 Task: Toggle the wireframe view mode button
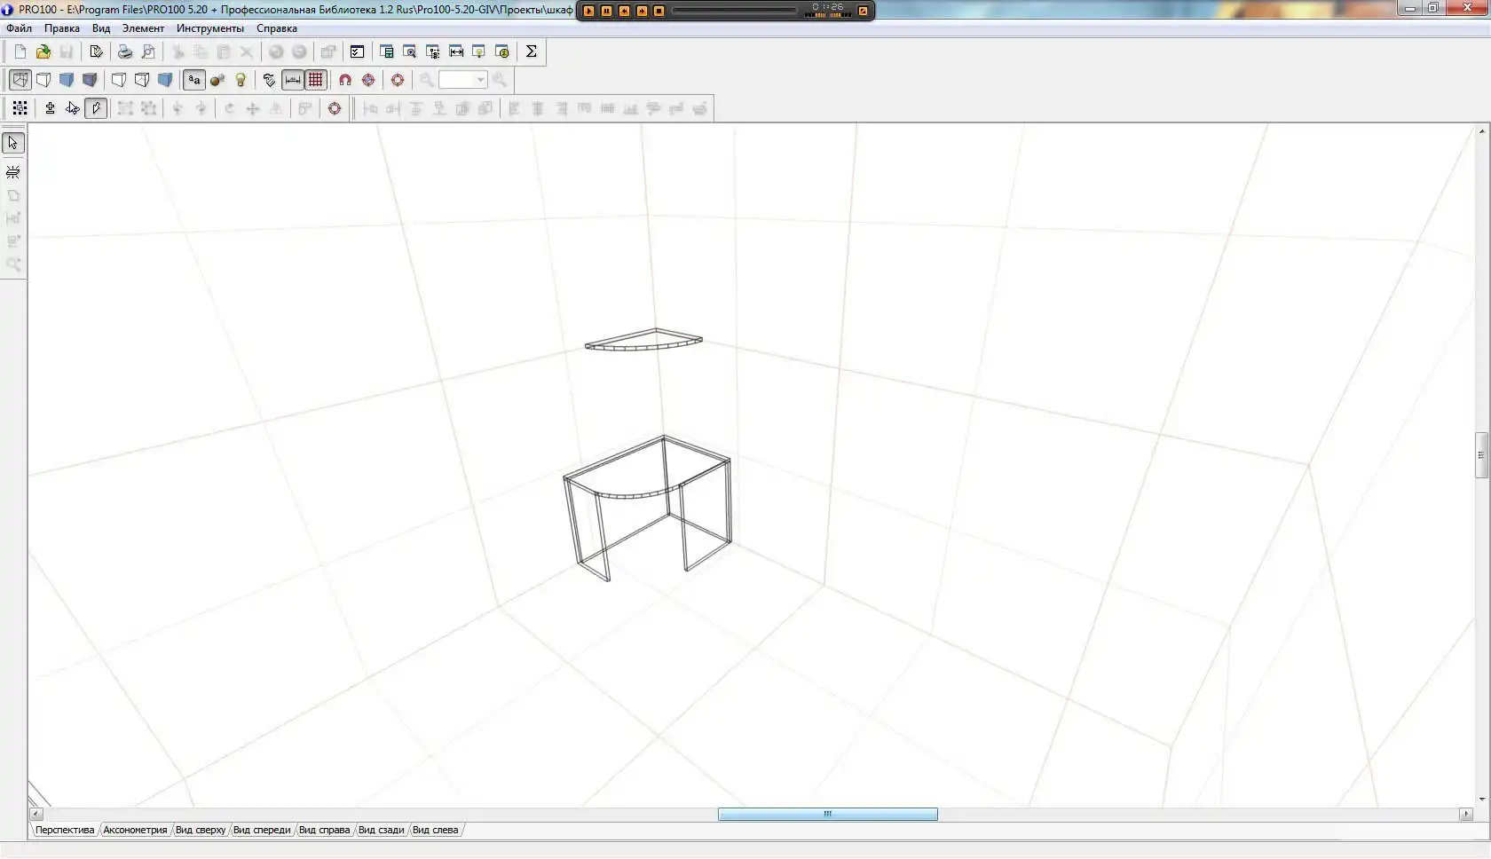[x=20, y=80]
